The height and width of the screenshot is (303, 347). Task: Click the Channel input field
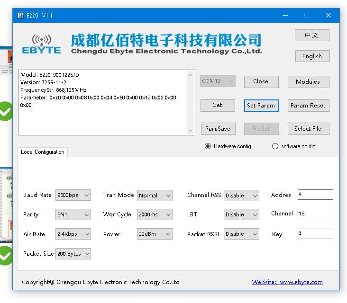[x=315, y=214]
